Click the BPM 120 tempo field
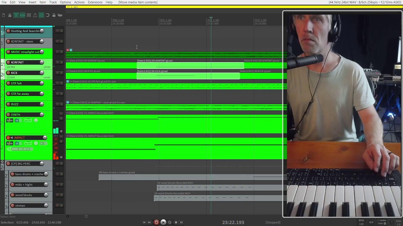The height and width of the screenshot is (226, 403). point(361,223)
